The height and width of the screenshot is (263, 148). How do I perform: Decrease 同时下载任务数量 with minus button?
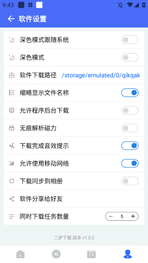pos(111,217)
